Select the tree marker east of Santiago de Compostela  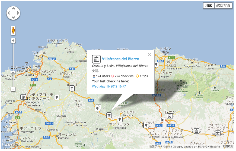pyautogui.click(x=57, y=98)
